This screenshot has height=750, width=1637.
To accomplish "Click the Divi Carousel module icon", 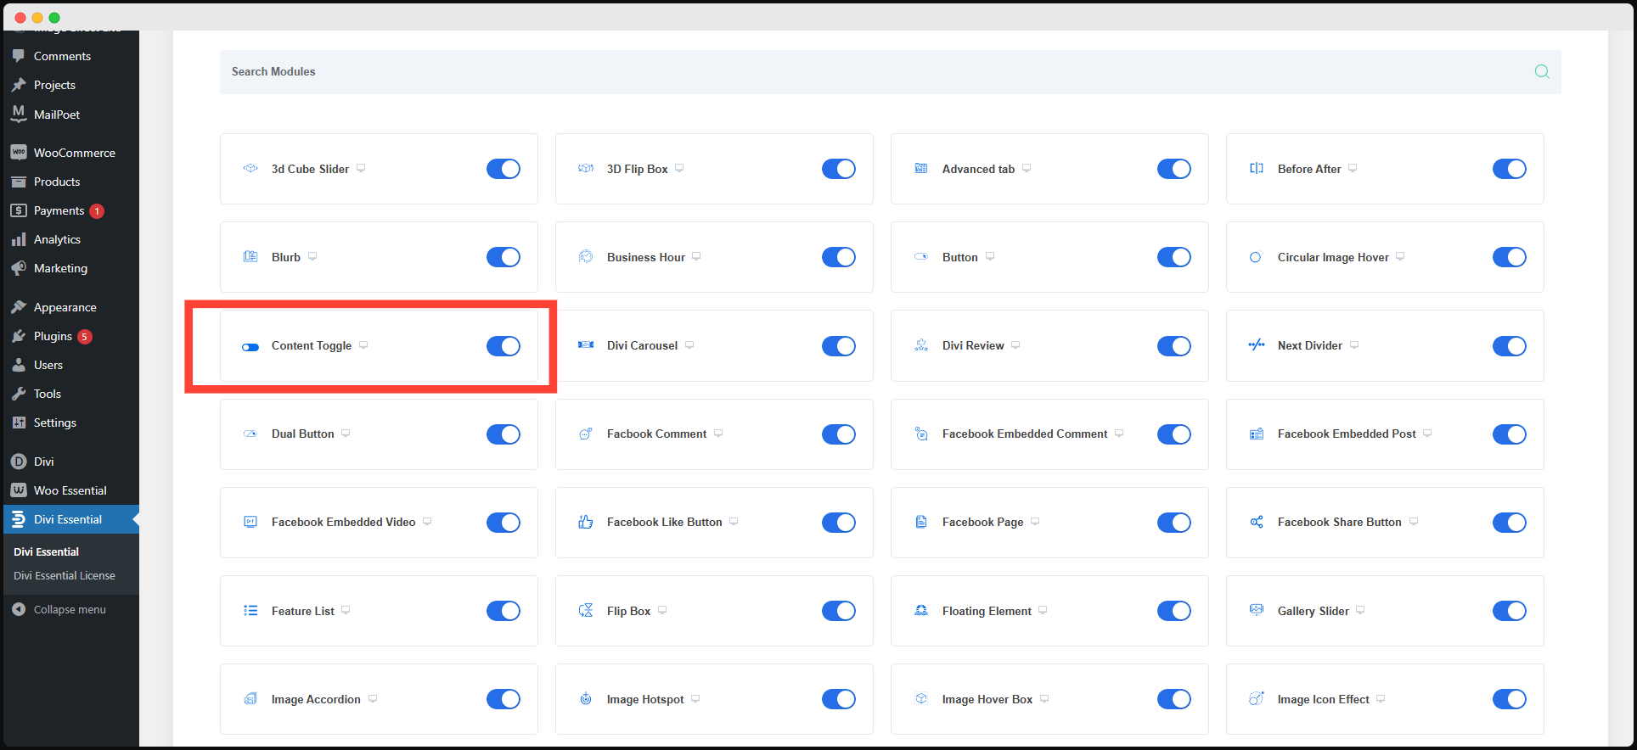I will pos(586,345).
